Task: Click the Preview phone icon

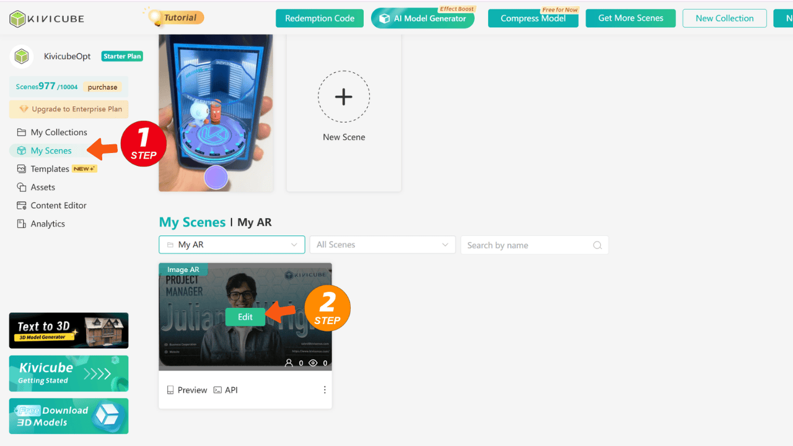Action: click(170, 390)
